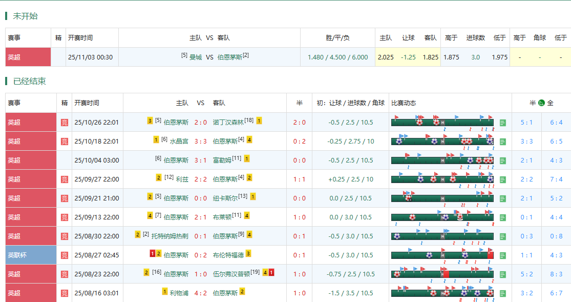Click halftime H marker in Newcastle match timeline
Image resolution: width=571 pixels, height=302 pixels.
442,198
